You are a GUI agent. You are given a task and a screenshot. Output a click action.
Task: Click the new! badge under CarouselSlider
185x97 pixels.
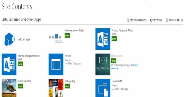coord(20,86)
